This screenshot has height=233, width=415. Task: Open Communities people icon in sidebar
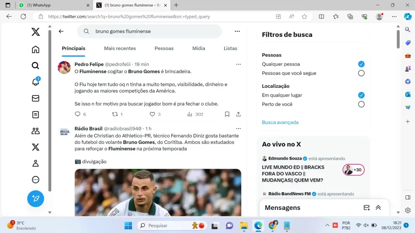[36, 131]
